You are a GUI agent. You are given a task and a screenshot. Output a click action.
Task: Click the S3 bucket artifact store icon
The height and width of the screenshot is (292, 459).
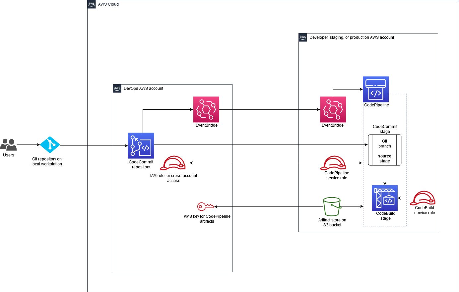click(332, 207)
